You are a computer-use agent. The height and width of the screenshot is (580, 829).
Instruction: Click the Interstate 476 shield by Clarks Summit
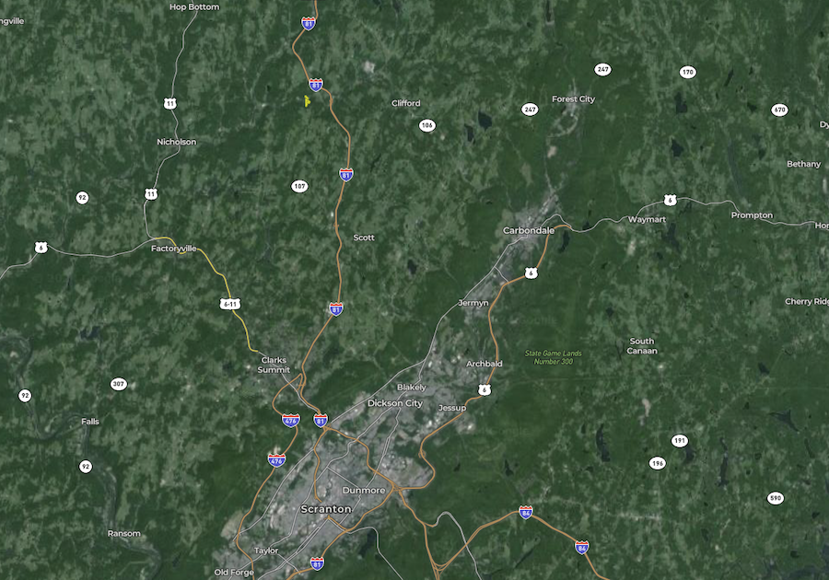[291, 421]
